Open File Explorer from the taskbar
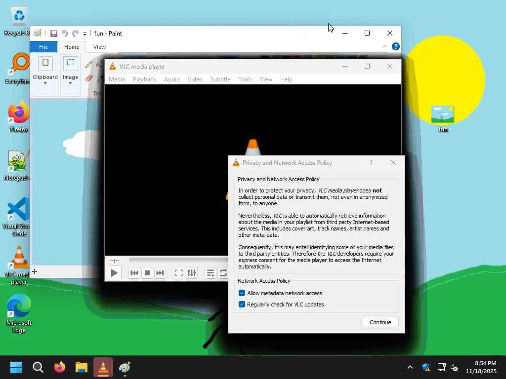506x379 pixels. (82, 367)
